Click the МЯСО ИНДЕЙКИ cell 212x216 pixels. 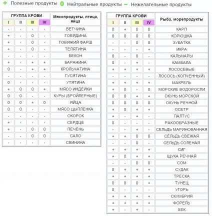click(x=75, y=89)
